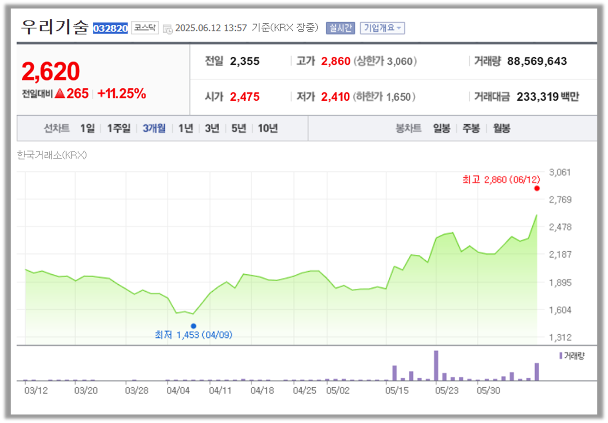Click the current price 2,620
608x423 pixels.
tap(51, 71)
